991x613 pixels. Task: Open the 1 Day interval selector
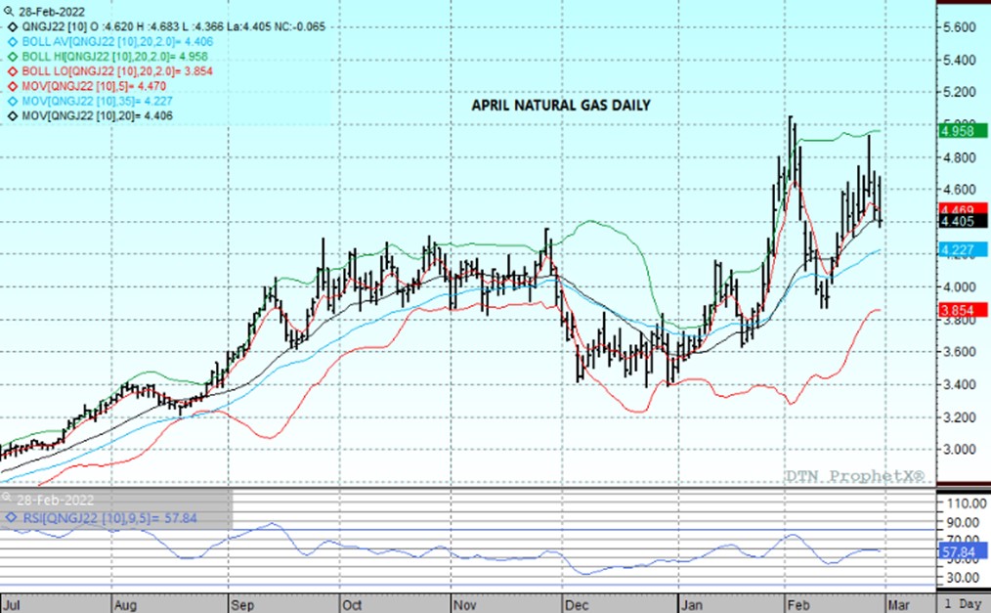[x=964, y=603]
